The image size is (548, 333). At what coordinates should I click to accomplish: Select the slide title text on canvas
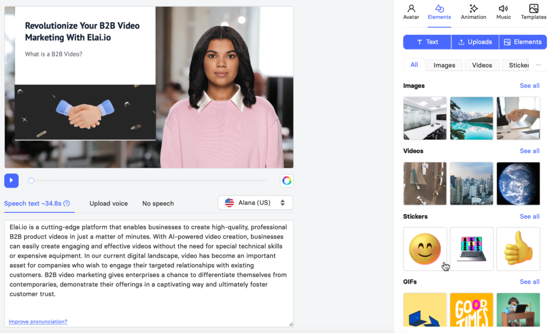click(82, 31)
